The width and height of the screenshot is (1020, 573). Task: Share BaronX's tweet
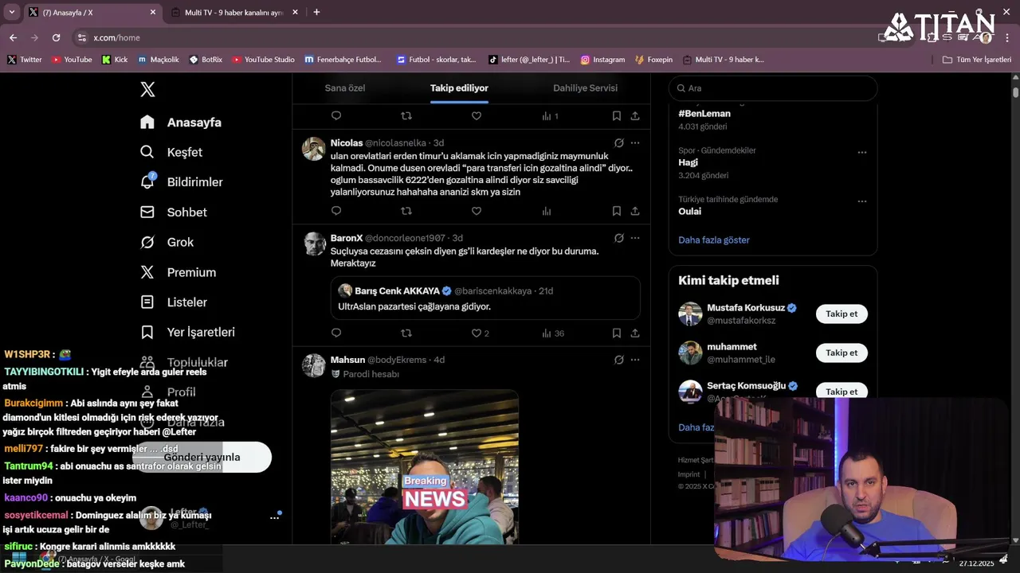[635, 333]
